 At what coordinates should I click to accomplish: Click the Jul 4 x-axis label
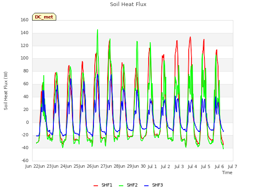pos(192,166)
